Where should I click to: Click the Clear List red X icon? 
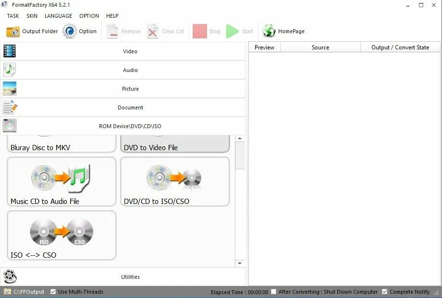point(152,31)
